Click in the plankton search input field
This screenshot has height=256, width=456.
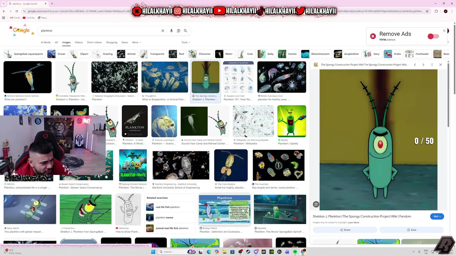coord(100,31)
